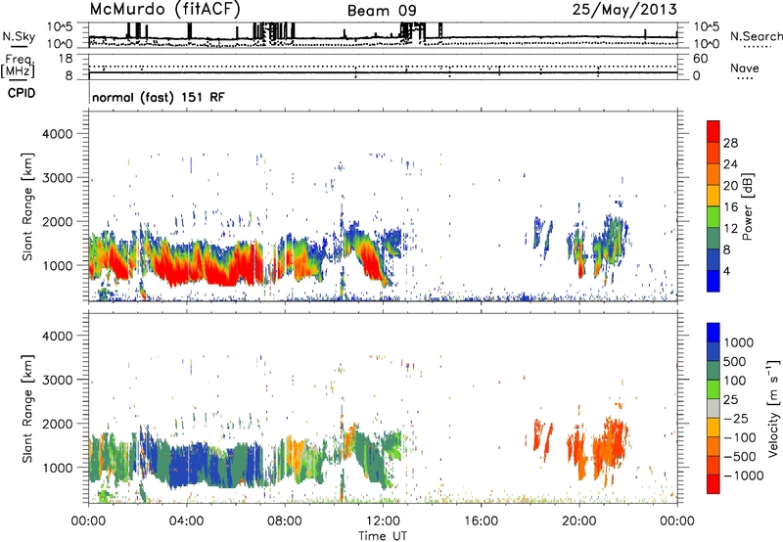Select Velocity colorbar label "-100"

click(x=740, y=437)
